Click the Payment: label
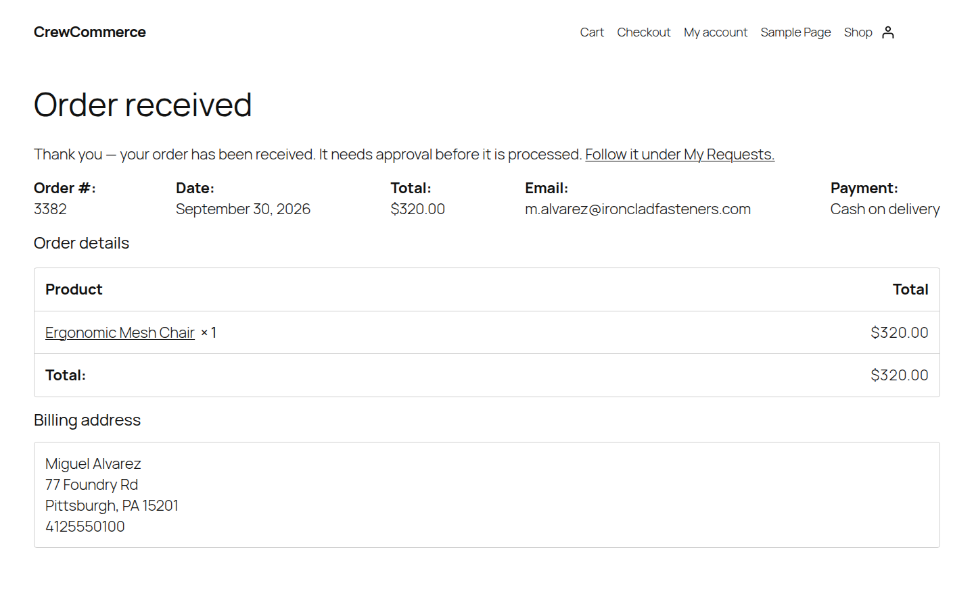This screenshot has height=608, width=974. [864, 188]
